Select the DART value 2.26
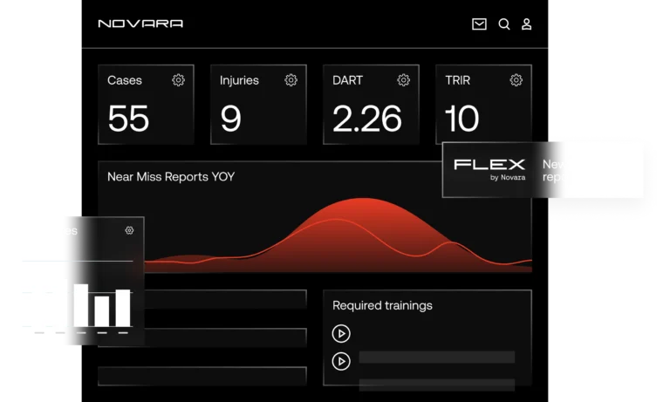The height and width of the screenshot is (402, 663). [367, 119]
